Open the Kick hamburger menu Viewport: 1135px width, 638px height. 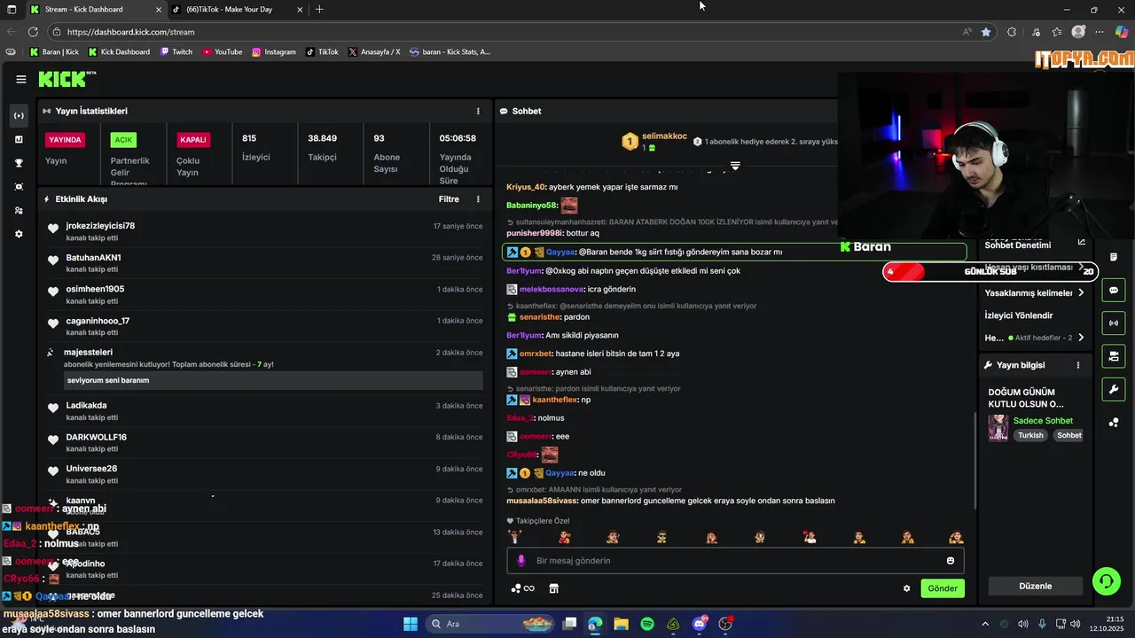click(21, 79)
